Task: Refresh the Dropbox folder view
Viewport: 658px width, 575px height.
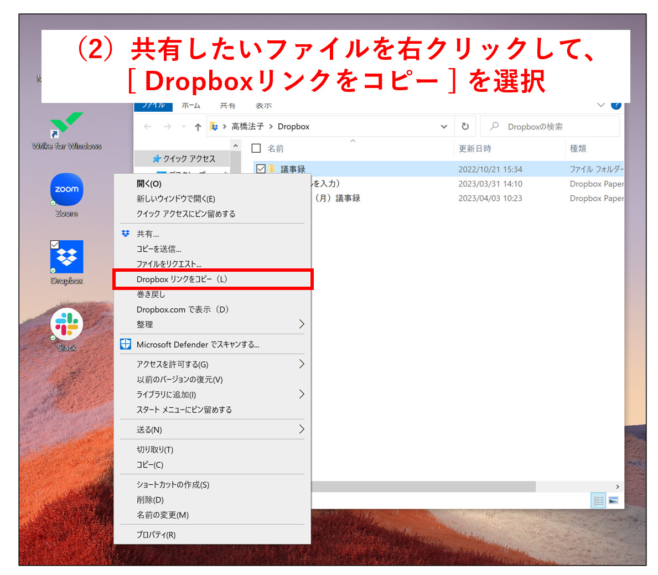Action: coord(465,126)
